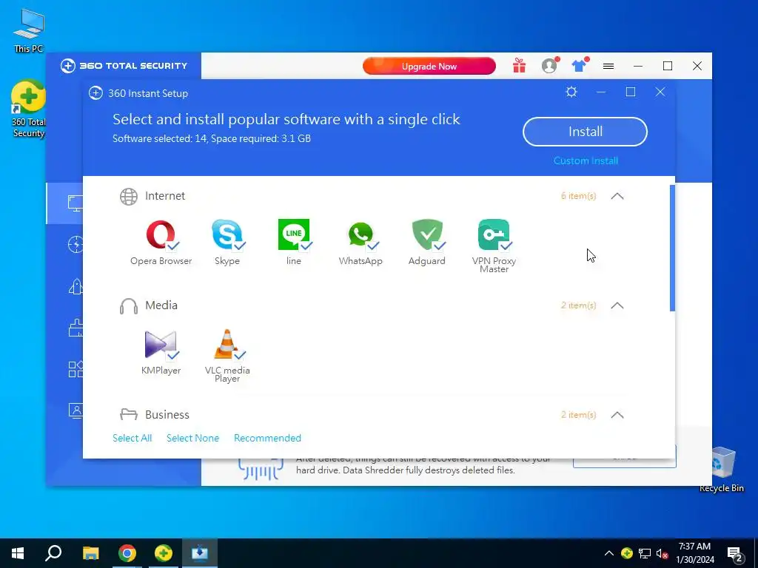Open the 360 Total Security desktop shortcut

point(28,109)
